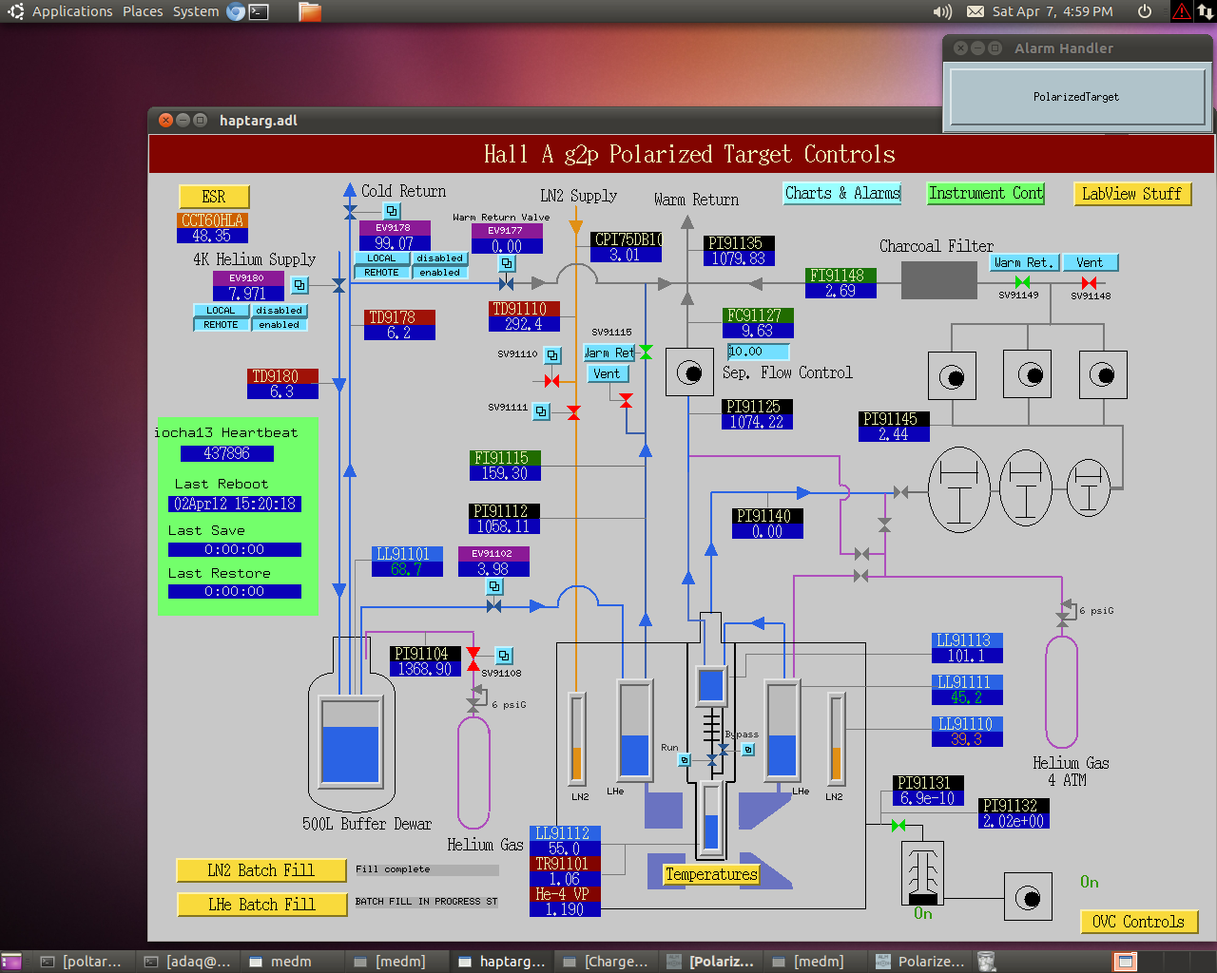Edit Sep. Flow Control setpoint field
1217x973 pixels.
pyautogui.click(x=758, y=352)
